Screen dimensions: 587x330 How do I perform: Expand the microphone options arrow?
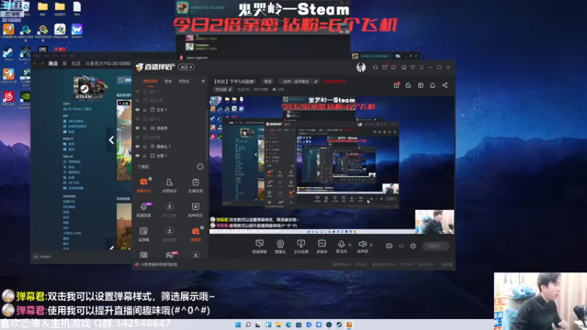[350, 245]
